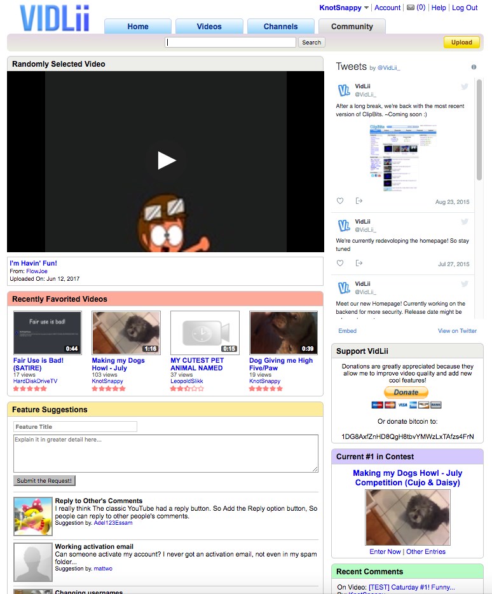Open the ClipBits screenshot in the tweet
Viewport: 492px width, 594px height.
click(403, 158)
